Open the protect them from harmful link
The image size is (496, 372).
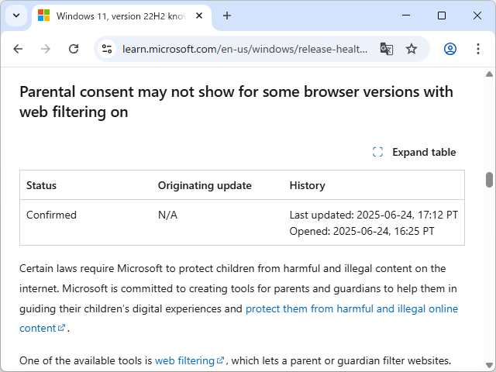click(x=351, y=308)
